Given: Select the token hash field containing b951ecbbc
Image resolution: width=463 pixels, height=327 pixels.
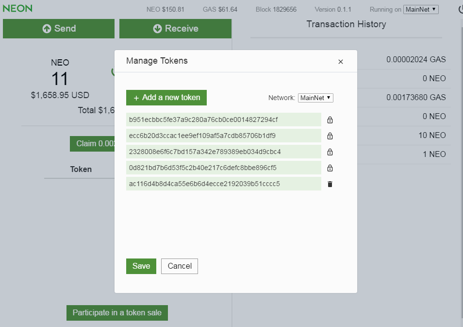Looking at the screenshot, I should (223, 120).
